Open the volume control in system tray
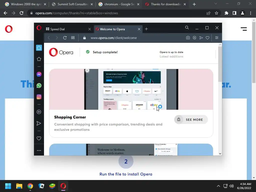The width and height of the screenshot is (256, 192). [231, 186]
